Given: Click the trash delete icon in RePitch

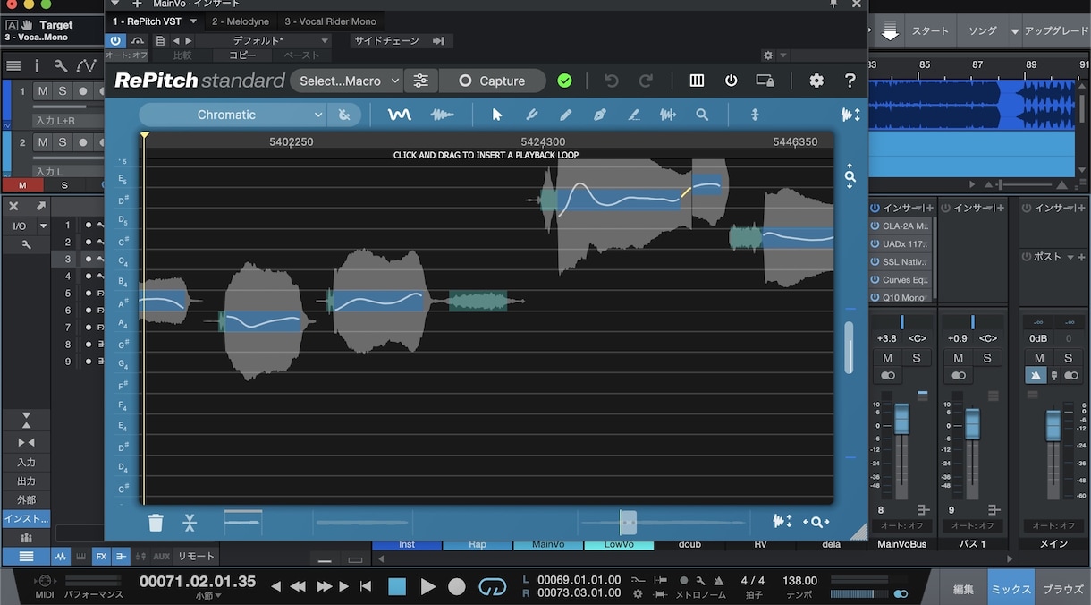Looking at the screenshot, I should tap(156, 522).
